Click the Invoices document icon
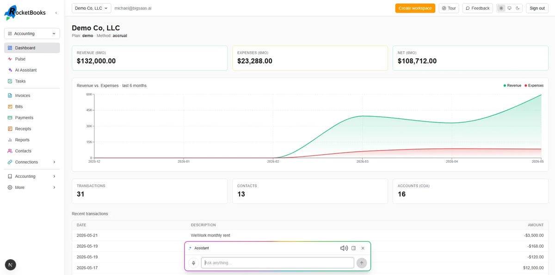 (x=10, y=95)
